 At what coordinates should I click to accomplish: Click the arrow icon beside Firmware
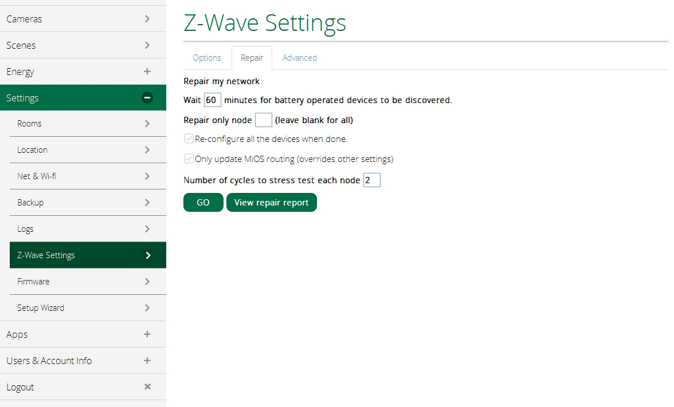(x=147, y=282)
